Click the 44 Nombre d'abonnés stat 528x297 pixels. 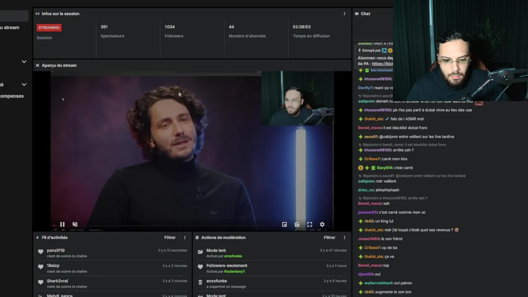click(247, 31)
